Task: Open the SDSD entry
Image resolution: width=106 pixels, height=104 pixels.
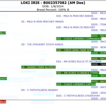Action: tap(98, 41)
